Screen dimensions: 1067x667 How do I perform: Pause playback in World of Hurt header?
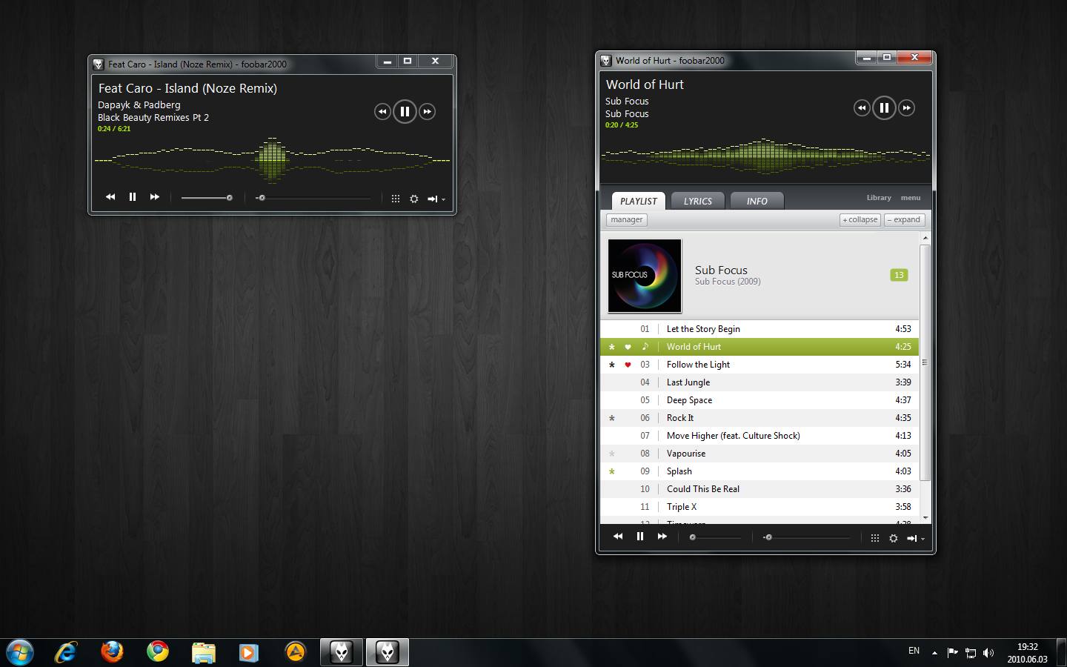[x=884, y=108]
